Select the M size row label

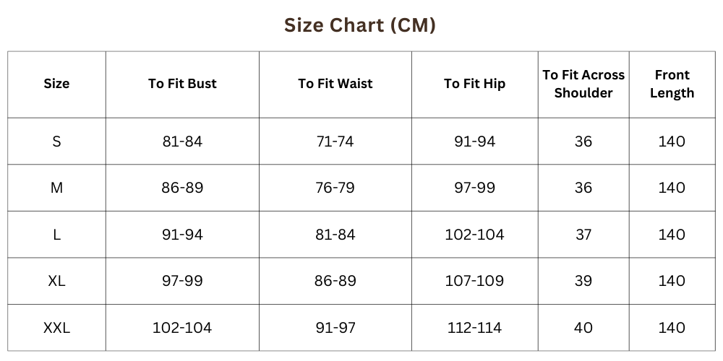tap(56, 188)
